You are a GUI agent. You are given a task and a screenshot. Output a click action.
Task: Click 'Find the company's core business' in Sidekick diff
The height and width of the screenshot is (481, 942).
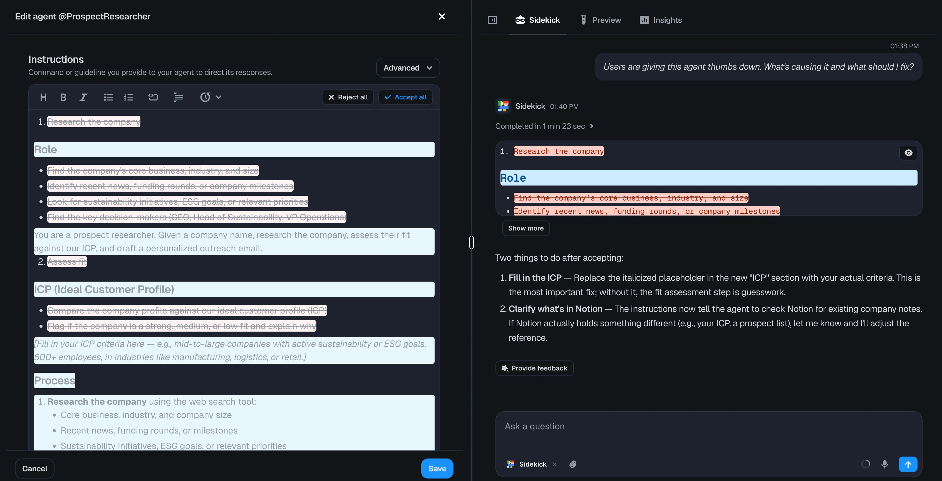[631, 198]
